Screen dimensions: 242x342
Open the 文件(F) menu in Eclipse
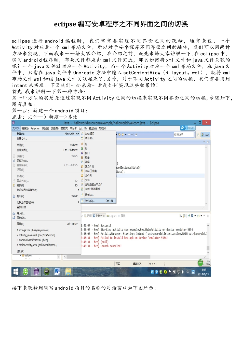[16, 129]
